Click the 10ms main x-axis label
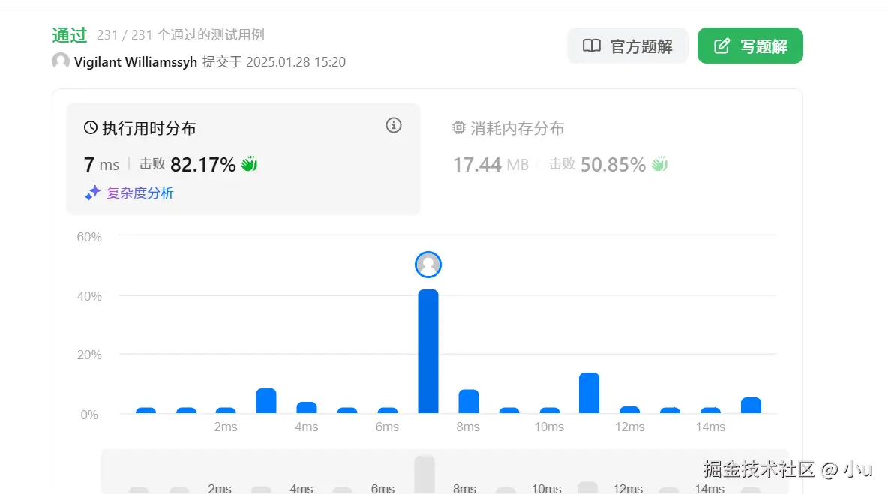 549,427
